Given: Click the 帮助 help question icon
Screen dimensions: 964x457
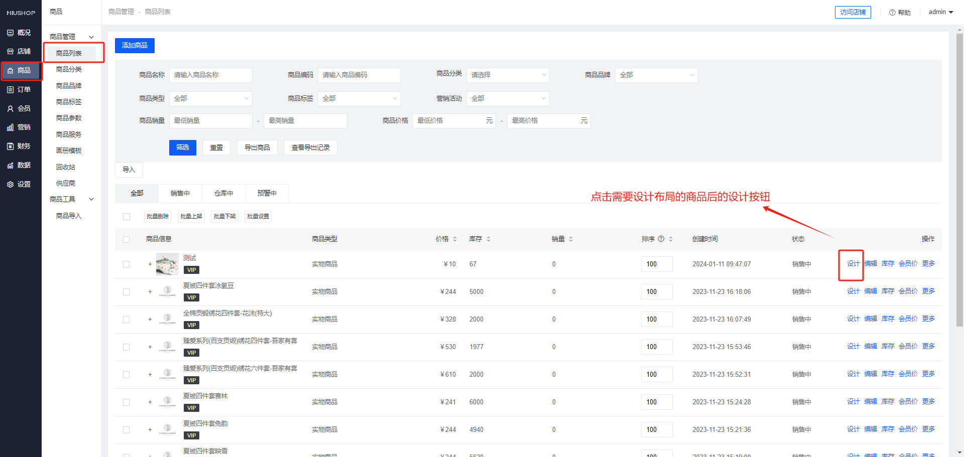Looking at the screenshot, I should [892, 13].
